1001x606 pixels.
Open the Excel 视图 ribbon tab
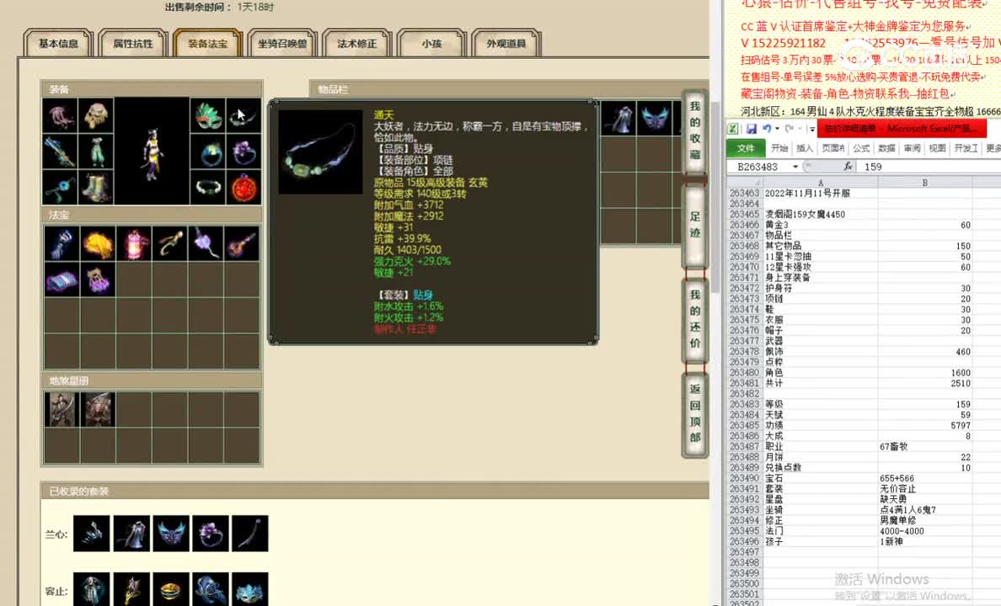tap(937, 148)
